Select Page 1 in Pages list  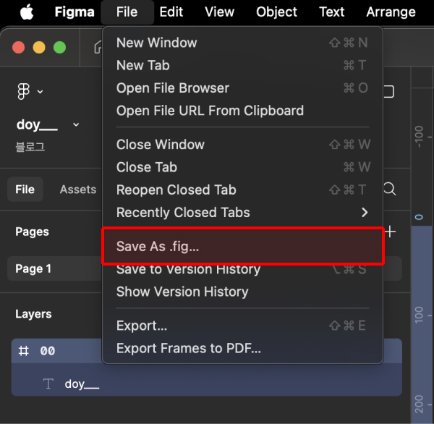coord(55,268)
